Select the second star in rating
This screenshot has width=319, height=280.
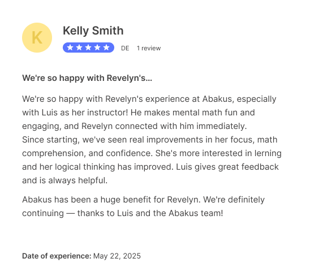(79, 48)
